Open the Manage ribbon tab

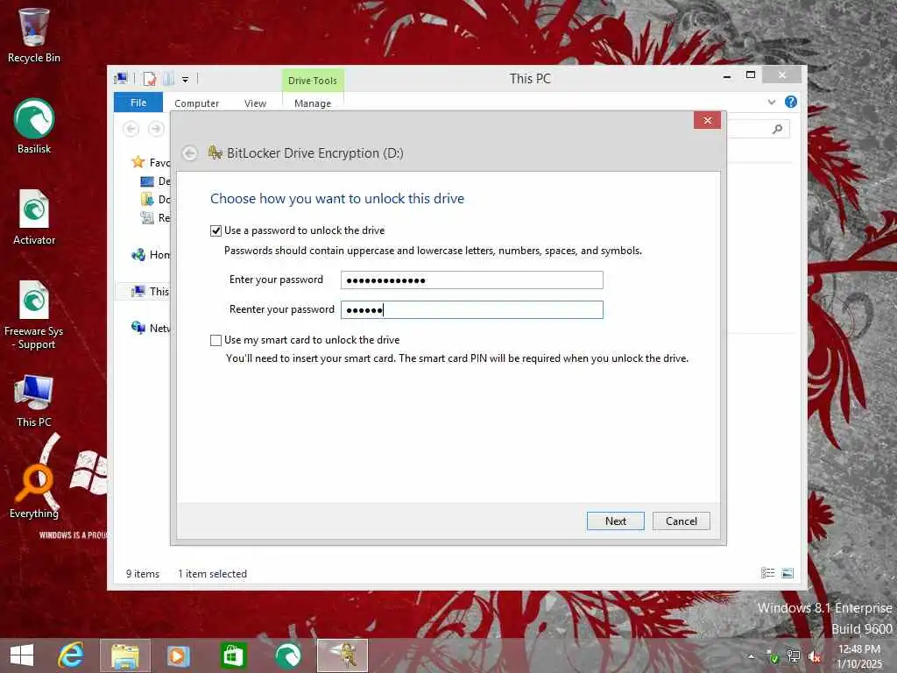313,103
